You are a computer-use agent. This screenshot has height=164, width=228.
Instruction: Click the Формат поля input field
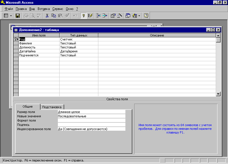91,120
